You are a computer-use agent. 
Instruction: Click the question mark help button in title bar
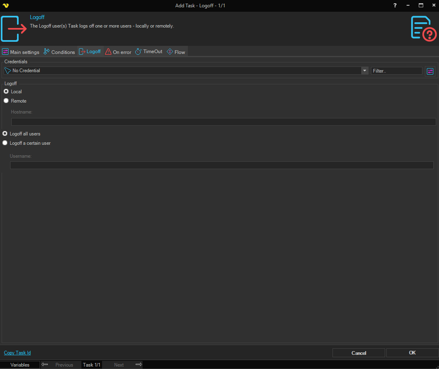[395, 5]
